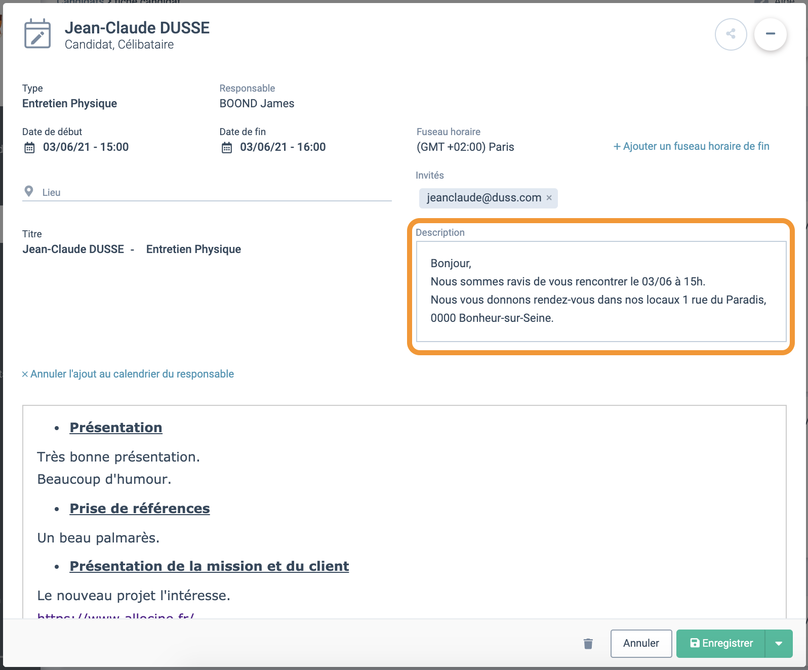808x670 pixels.
Task: Click the name Jean-Claude DUSSE in header
Action: (x=137, y=28)
